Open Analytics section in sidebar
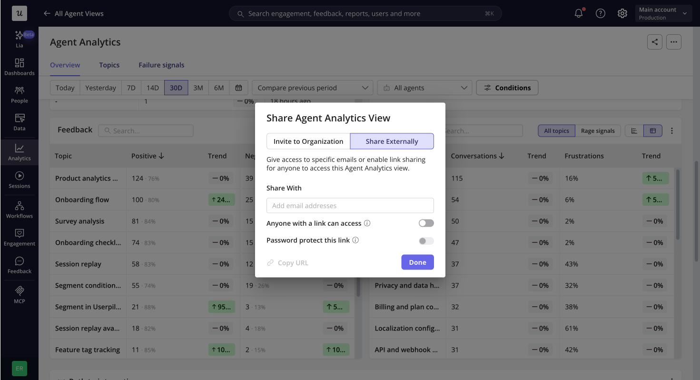 (20, 152)
